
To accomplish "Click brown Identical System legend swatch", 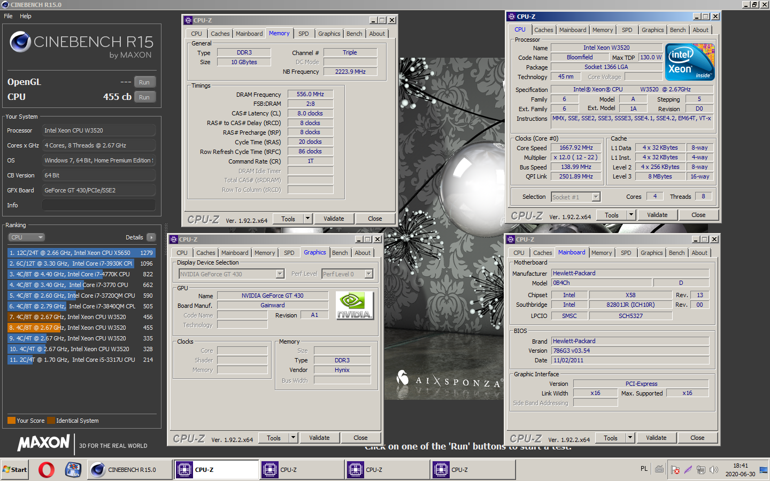I will [51, 421].
